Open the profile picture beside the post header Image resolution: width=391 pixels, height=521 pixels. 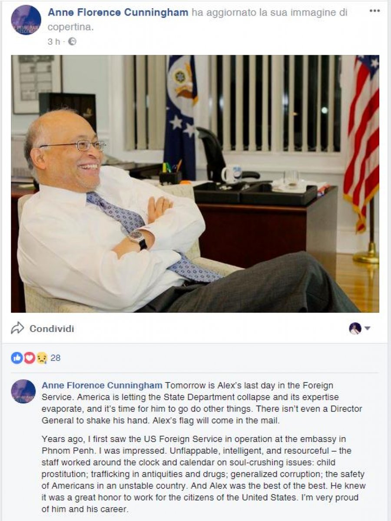tap(26, 20)
